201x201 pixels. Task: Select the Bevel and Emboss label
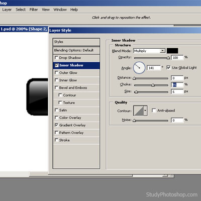73,87
